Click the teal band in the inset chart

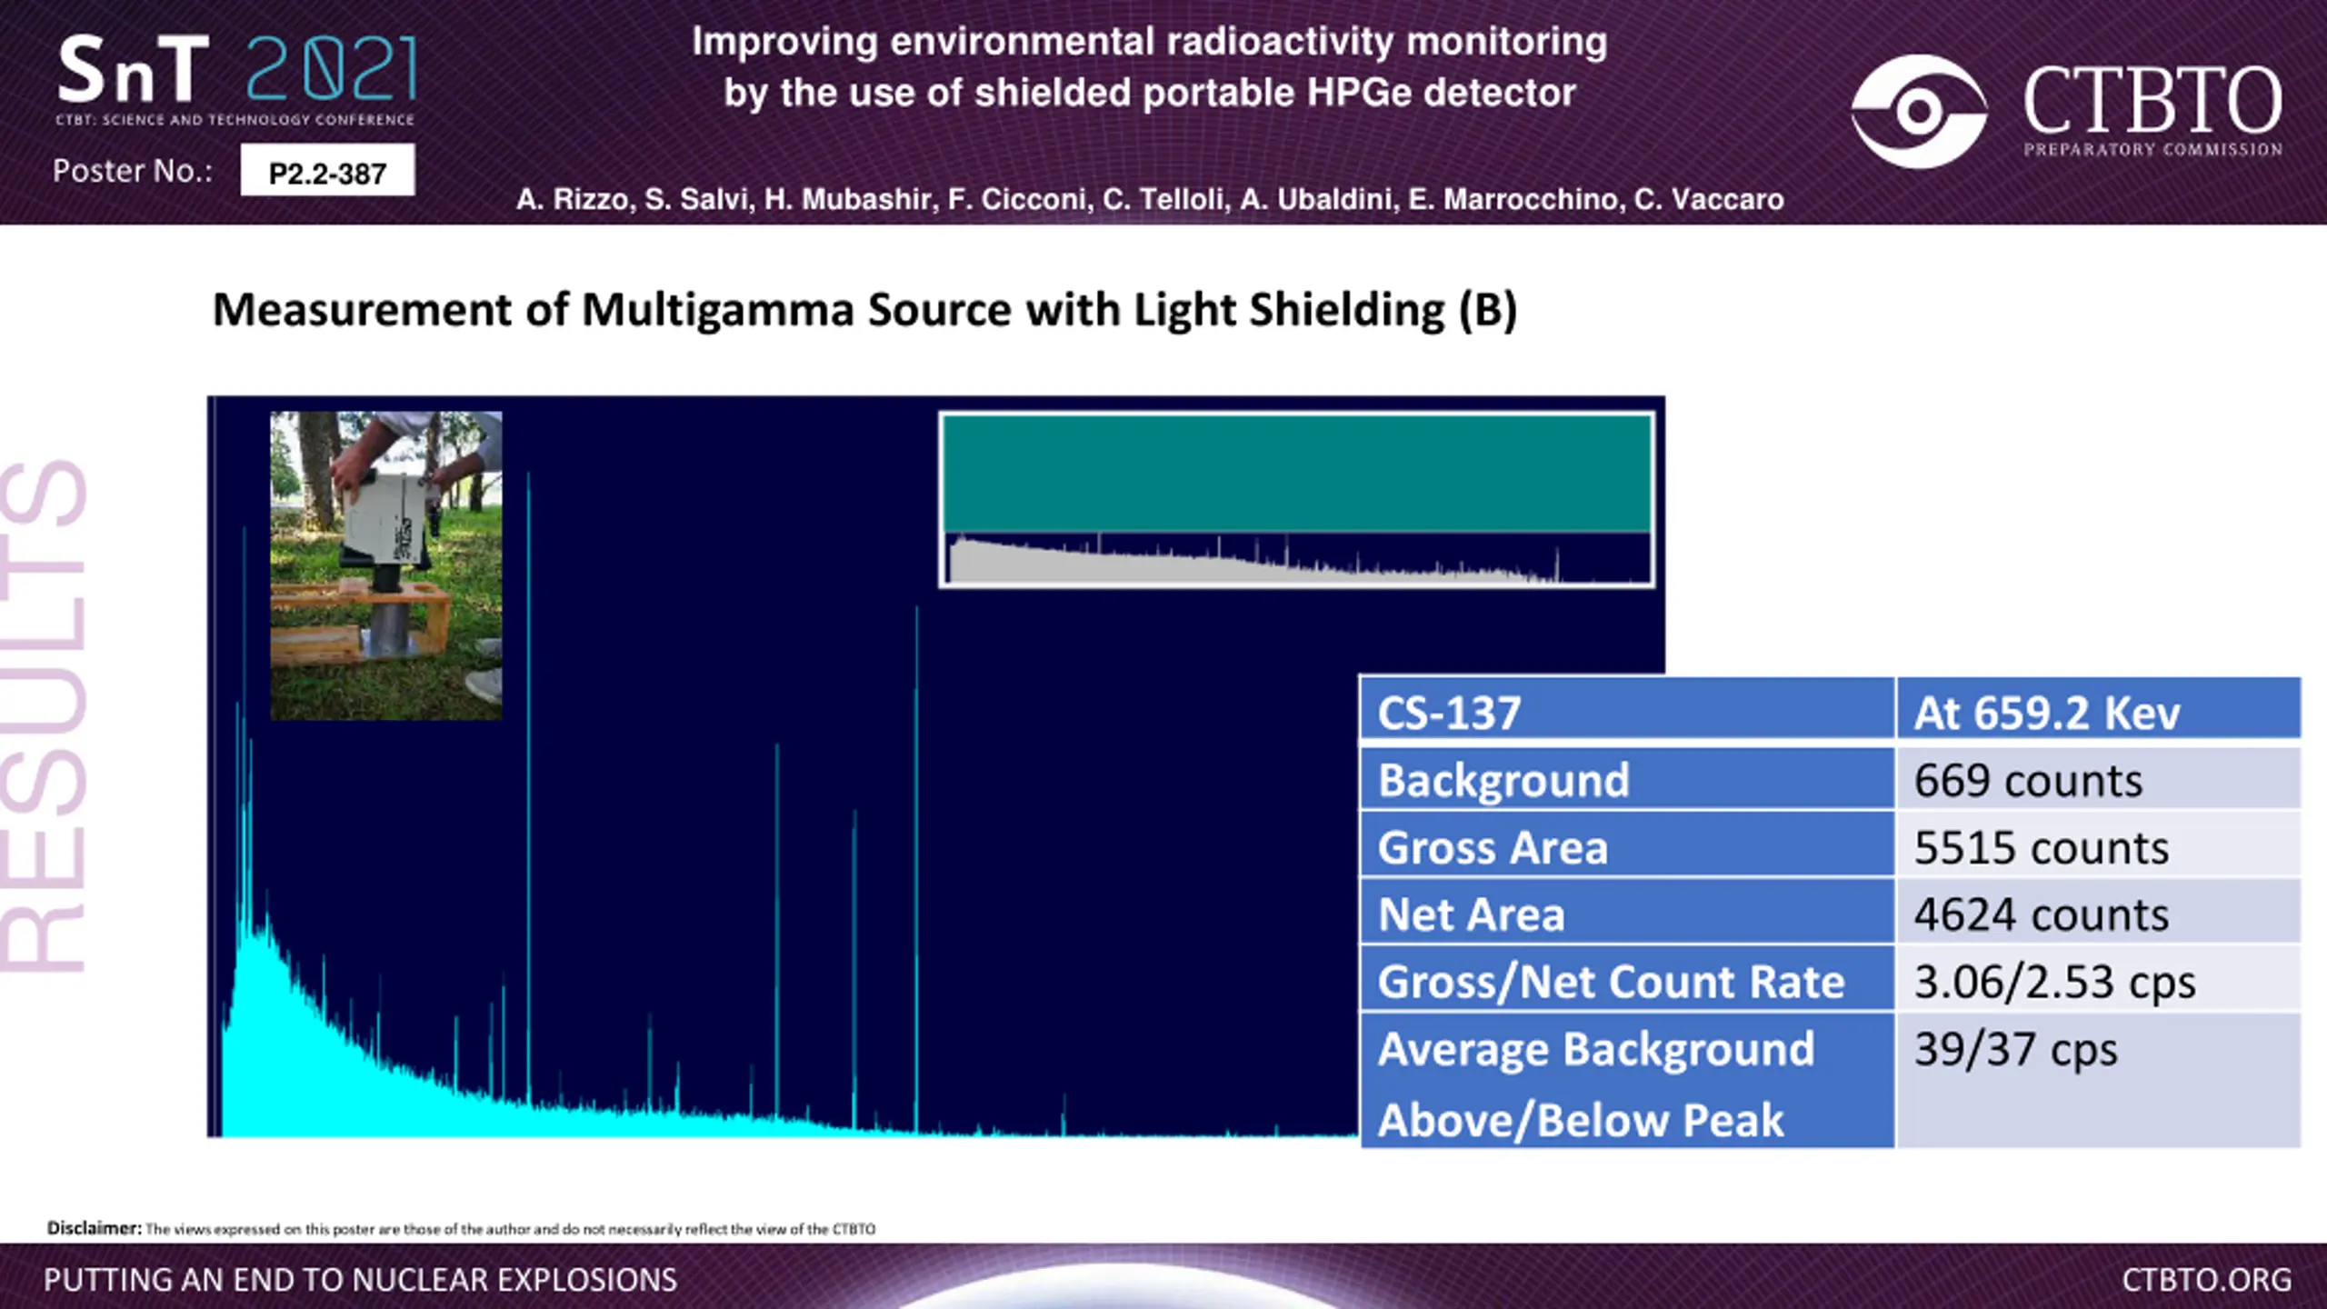[x=1296, y=475]
